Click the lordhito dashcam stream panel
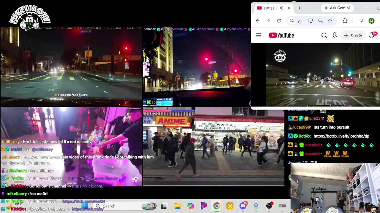 [x=71, y=66]
